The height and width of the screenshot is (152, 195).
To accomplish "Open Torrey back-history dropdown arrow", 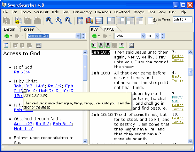I will [11, 36].
